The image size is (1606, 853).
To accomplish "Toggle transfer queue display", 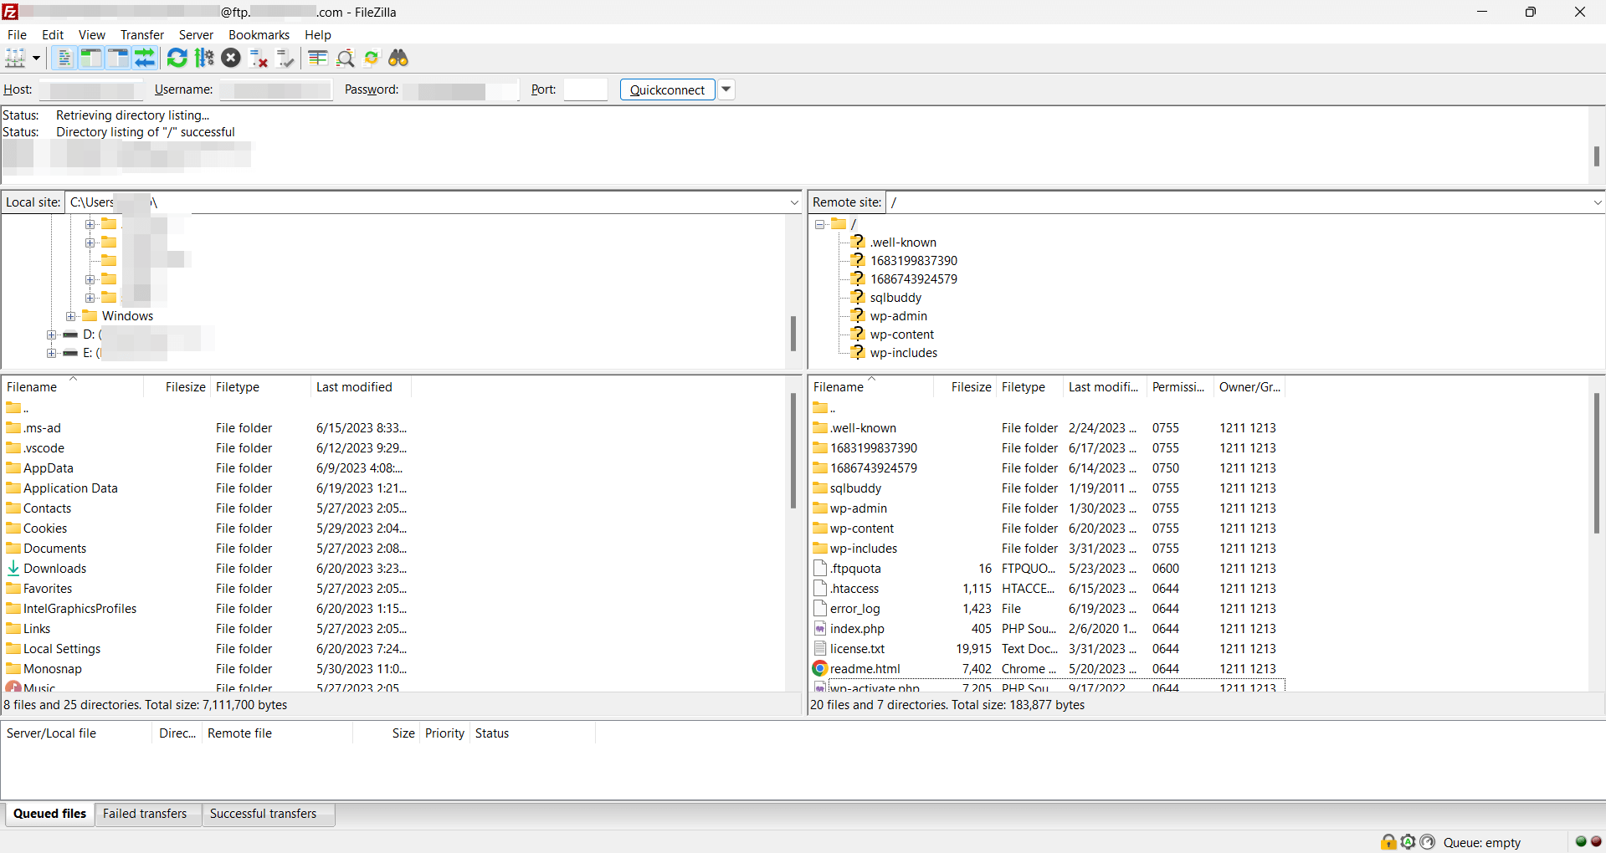I will (145, 58).
